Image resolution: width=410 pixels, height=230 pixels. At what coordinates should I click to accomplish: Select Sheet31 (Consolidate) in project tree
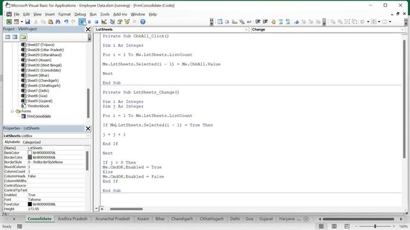[x=44, y=70]
